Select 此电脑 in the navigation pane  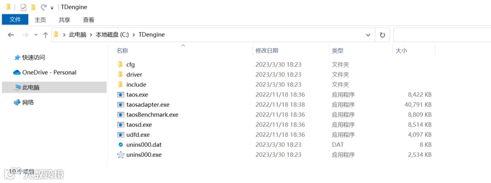[54, 87]
